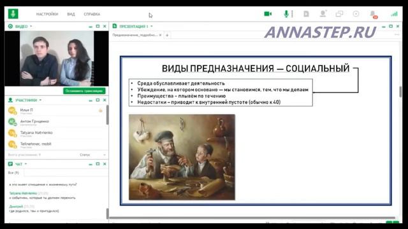Add a new presentation tab with plus
This screenshot has width=408, height=229.
pos(167,35)
